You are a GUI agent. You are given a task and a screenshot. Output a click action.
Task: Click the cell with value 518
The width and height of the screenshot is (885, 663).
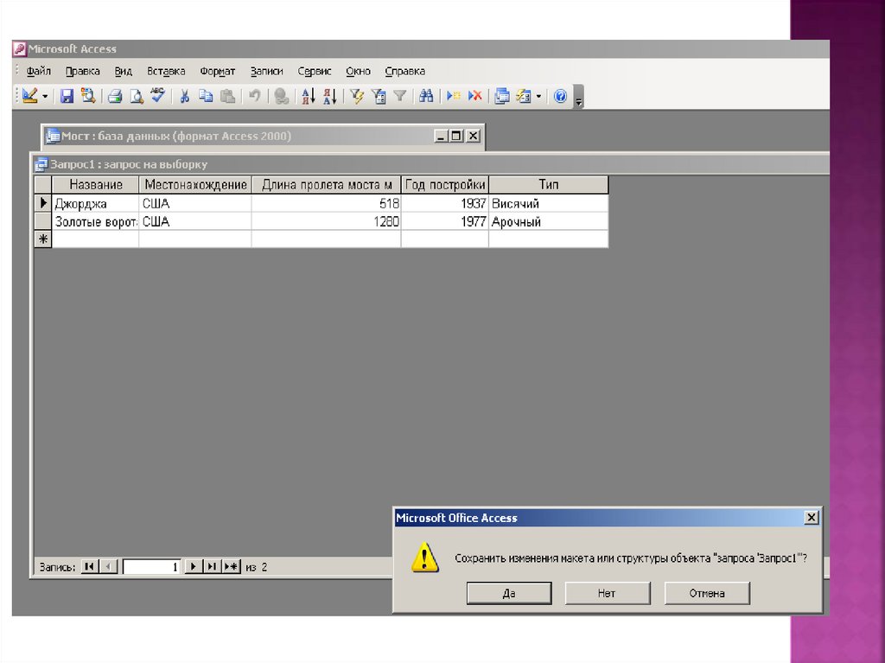click(326, 203)
